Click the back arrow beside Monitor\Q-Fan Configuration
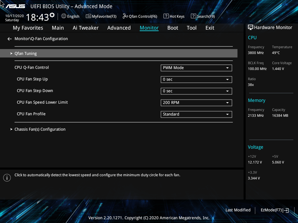This screenshot has width=298, height=223. click(x=10, y=39)
